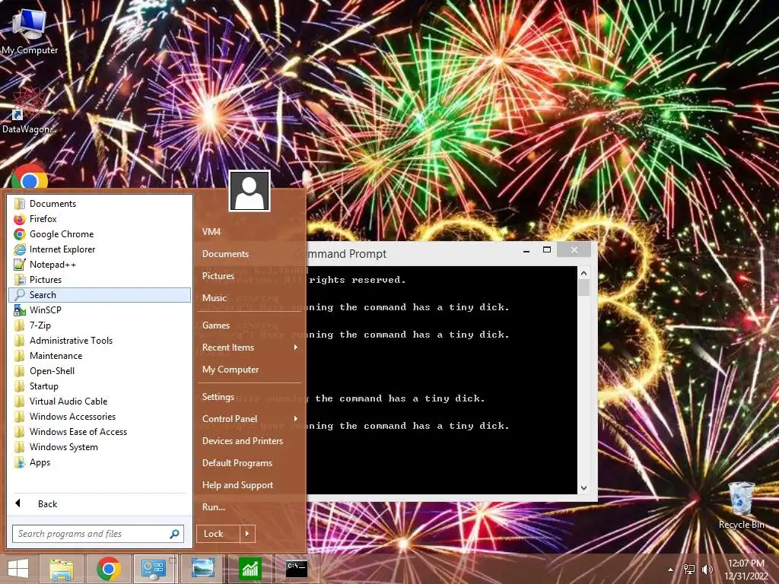This screenshot has width=779, height=584.
Task: Launch Notepad++ from the programs list
Action: (100, 265)
